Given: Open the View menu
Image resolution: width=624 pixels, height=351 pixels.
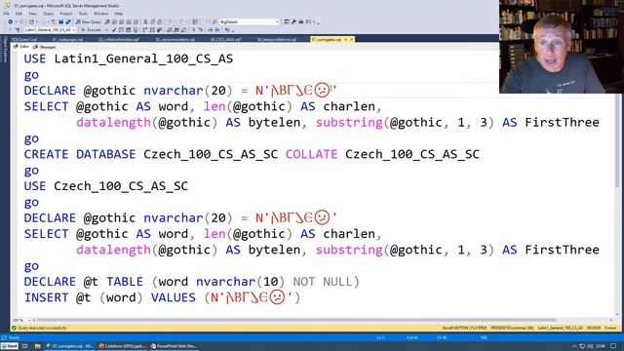Looking at the screenshot, I should point(32,14).
